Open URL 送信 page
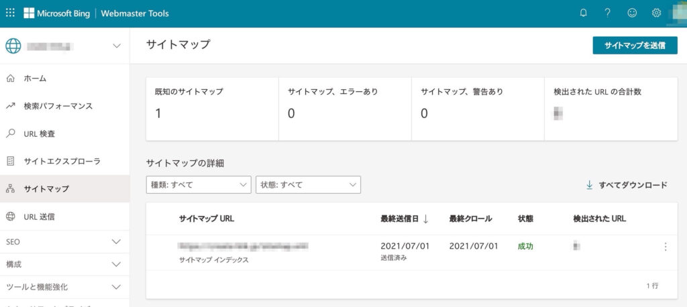This screenshot has height=307, width=687. pyautogui.click(x=64, y=217)
